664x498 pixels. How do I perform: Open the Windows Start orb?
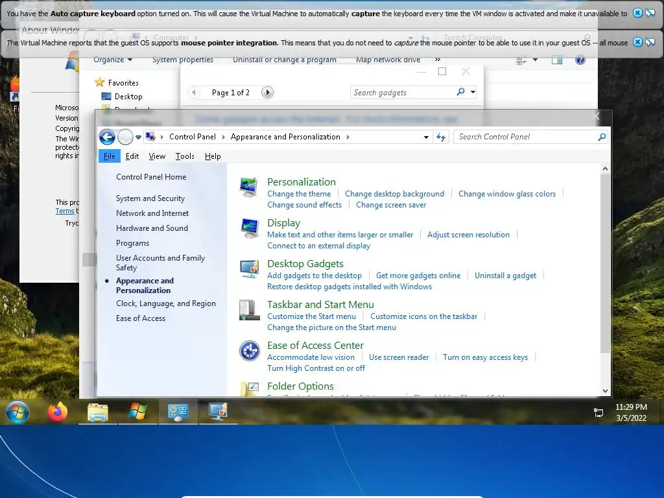click(18, 412)
